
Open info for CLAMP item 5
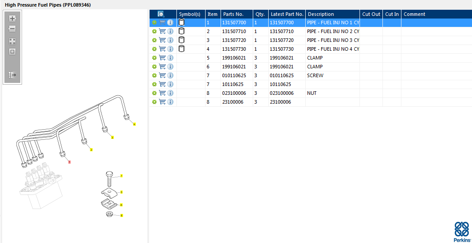click(170, 58)
